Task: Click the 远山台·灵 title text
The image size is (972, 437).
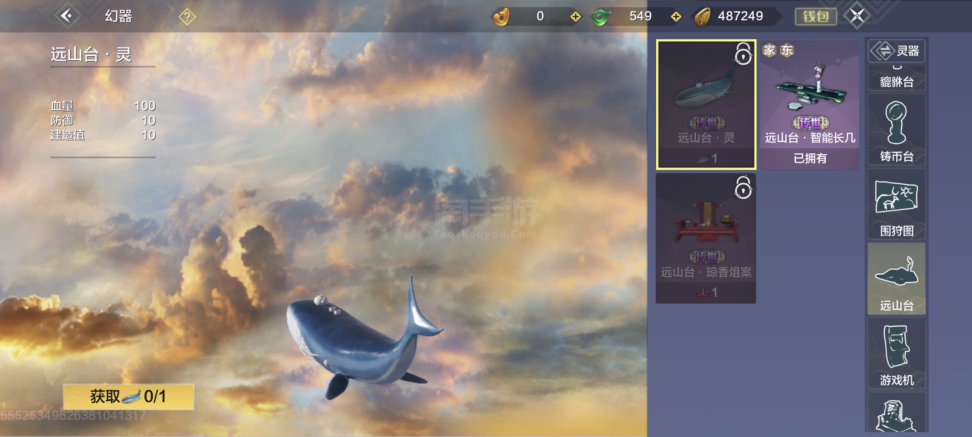Action: click(91, 55)
